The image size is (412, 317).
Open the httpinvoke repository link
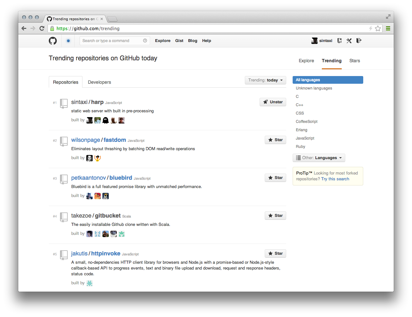tap(106, 253)
